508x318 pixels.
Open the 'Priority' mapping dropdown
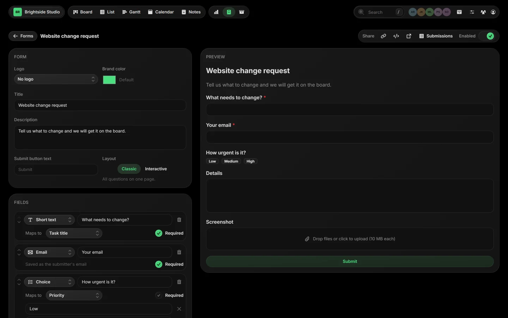click(74, 295)
